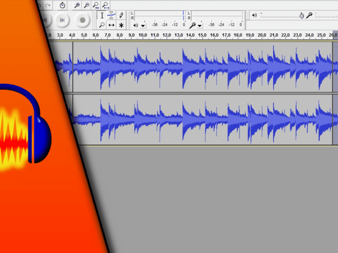Click inside the upper waveform channel
The width and height of the screenshot is (338, 253).
click(199, 67)
